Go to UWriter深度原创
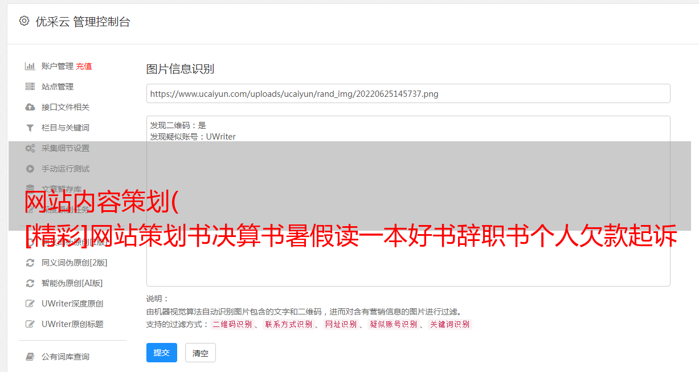699x372 pixels. (x=72, y=304)
